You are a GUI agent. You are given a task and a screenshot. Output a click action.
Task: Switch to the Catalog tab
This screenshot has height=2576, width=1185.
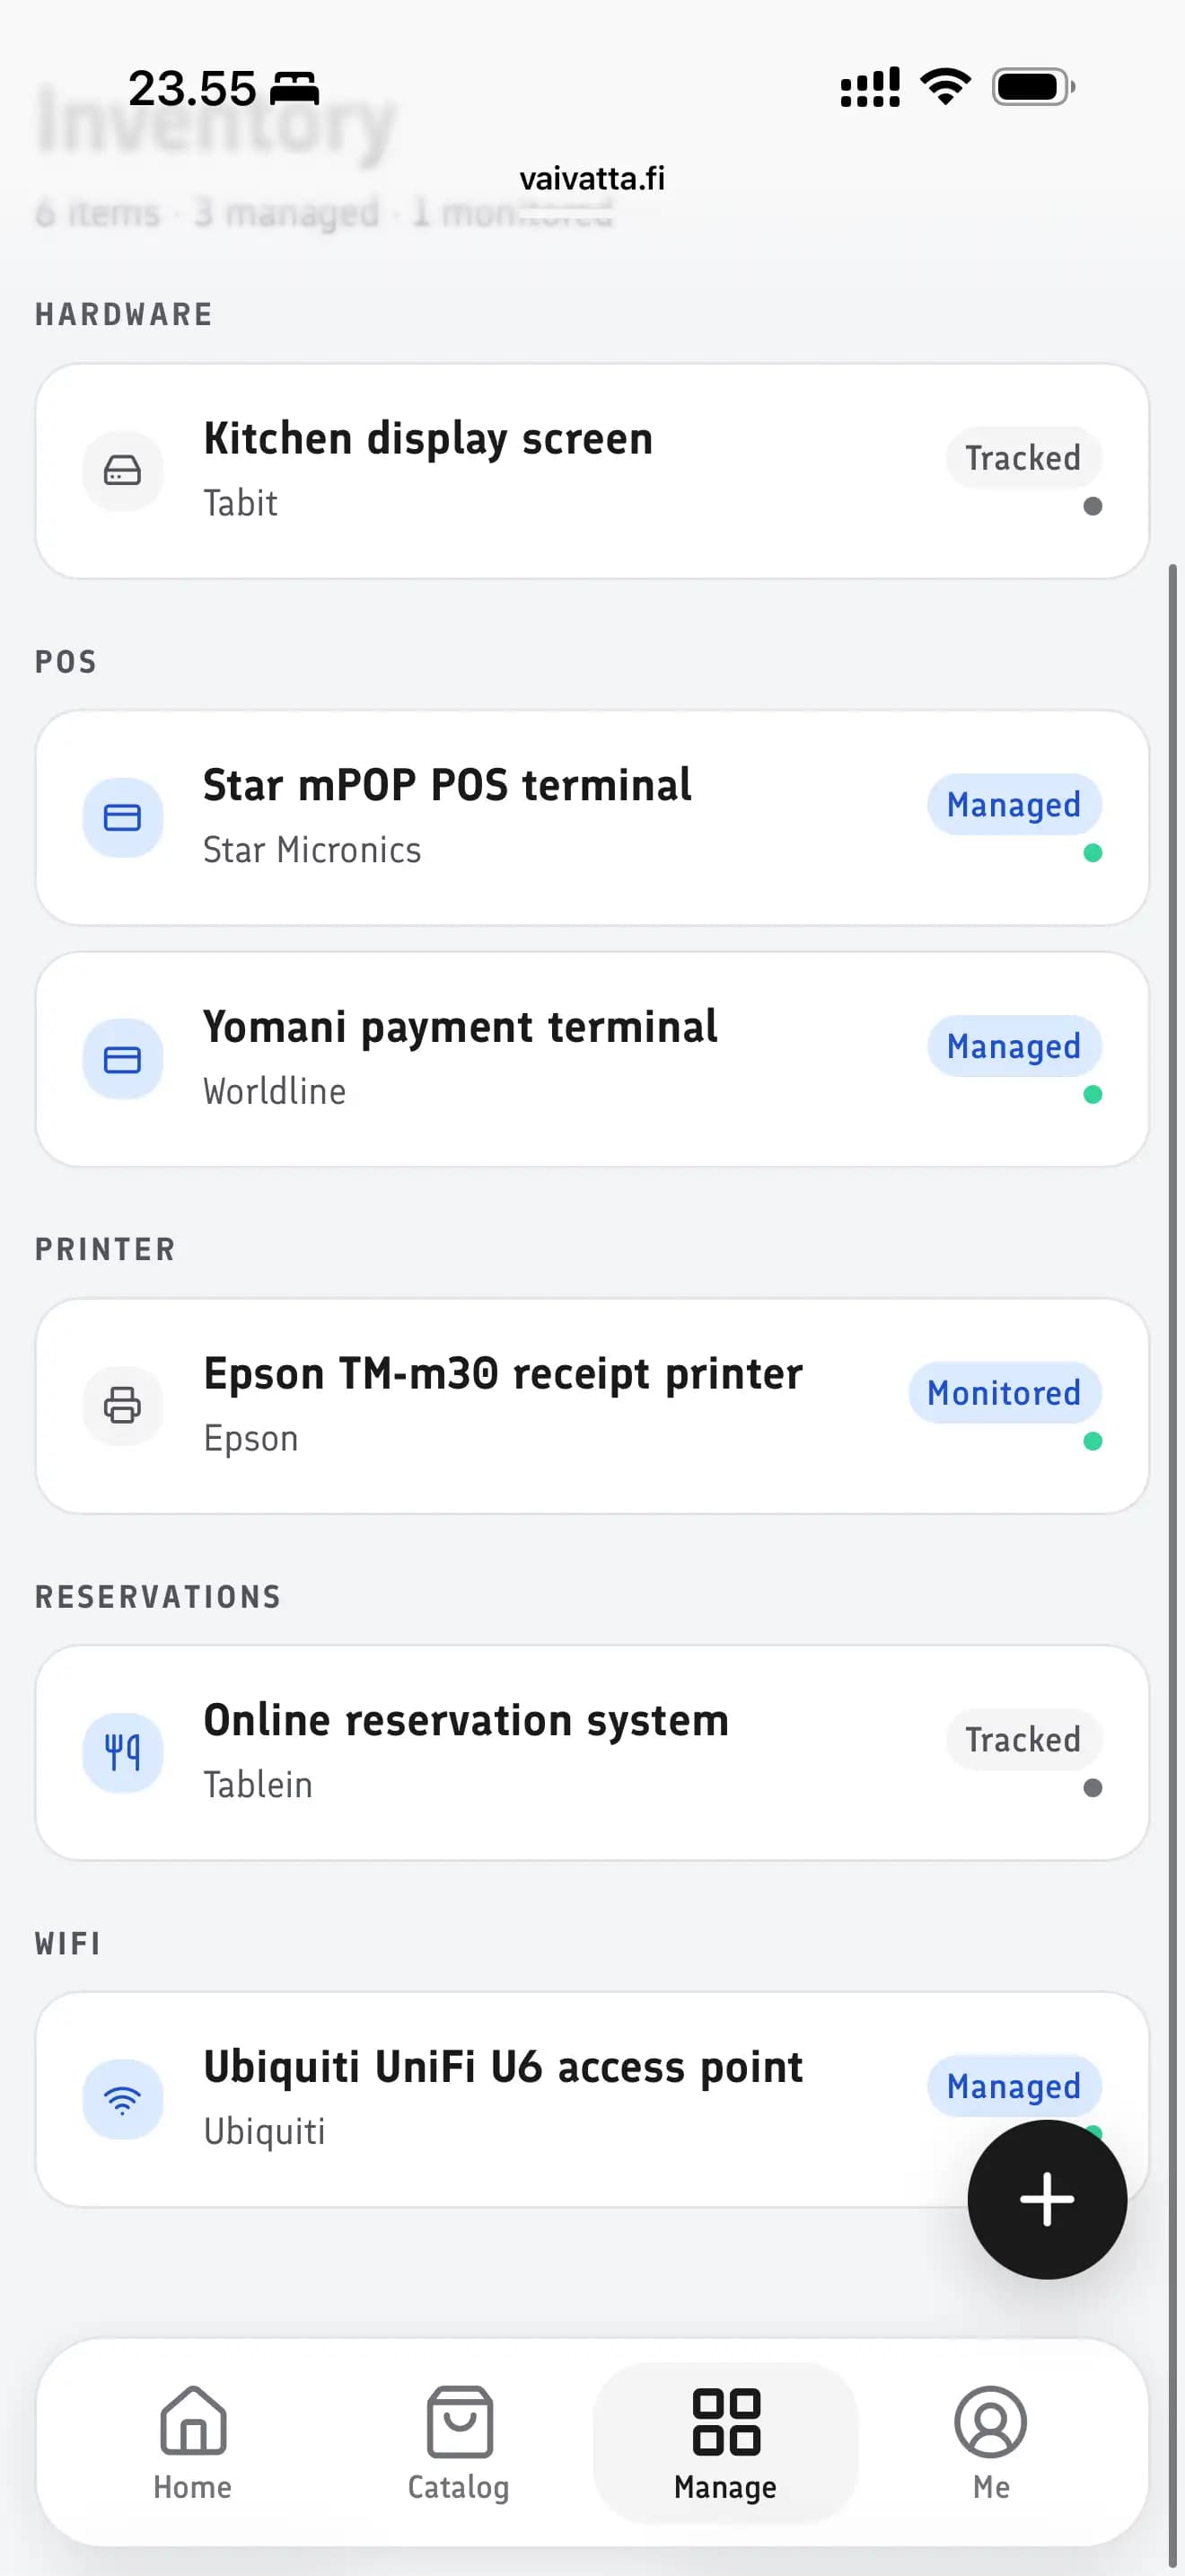tap(459, 2442)
